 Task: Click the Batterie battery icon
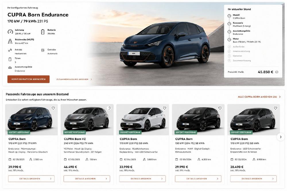point(43,32)
